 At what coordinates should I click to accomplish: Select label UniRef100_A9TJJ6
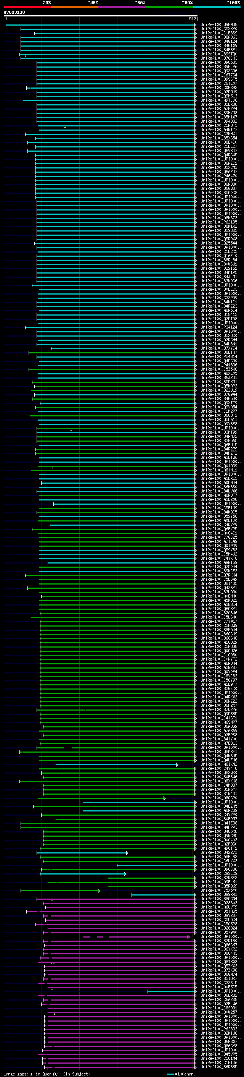[x=219, y=100]
